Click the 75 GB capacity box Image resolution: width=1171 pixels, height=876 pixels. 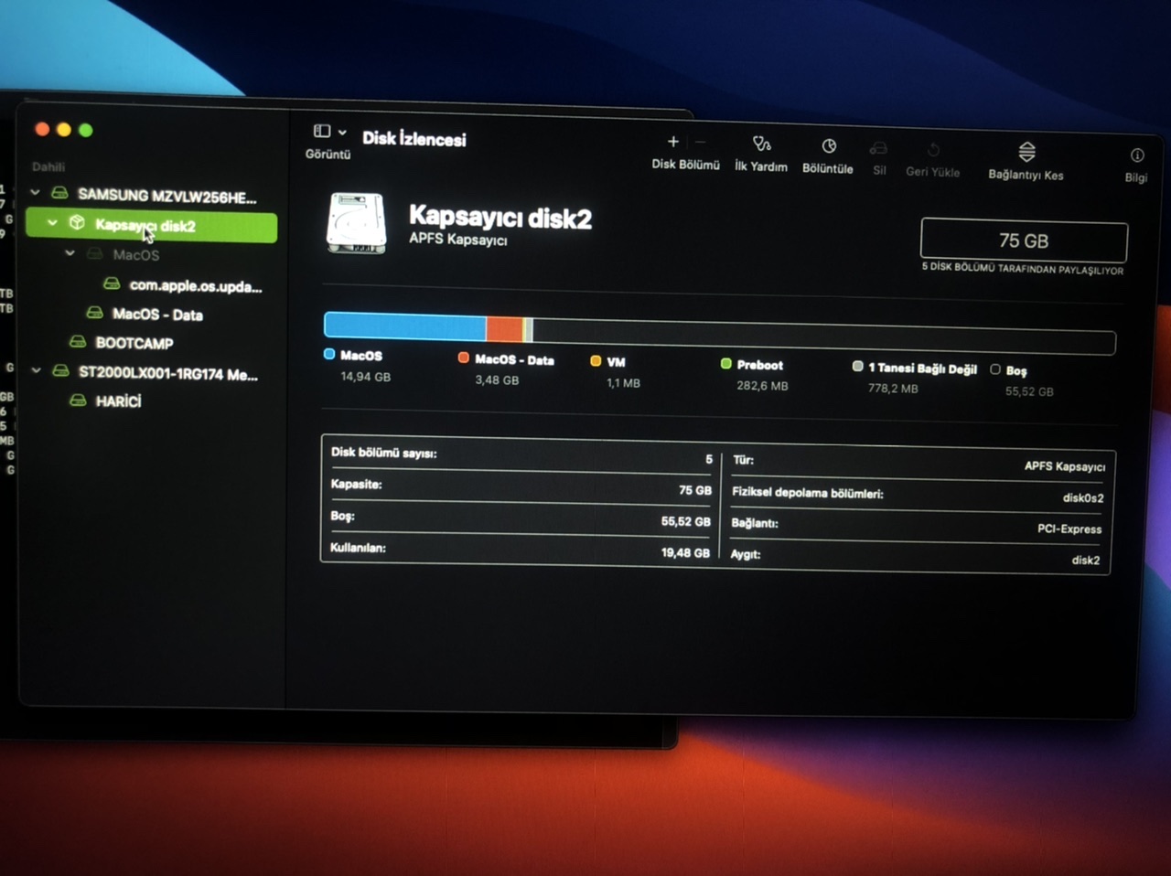coord(1024,240)
